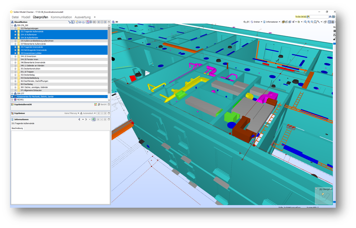Select 352 Deckenbelag row
Image resolution: width=356 pixels, height=228 pixels.
pos(60,75)
